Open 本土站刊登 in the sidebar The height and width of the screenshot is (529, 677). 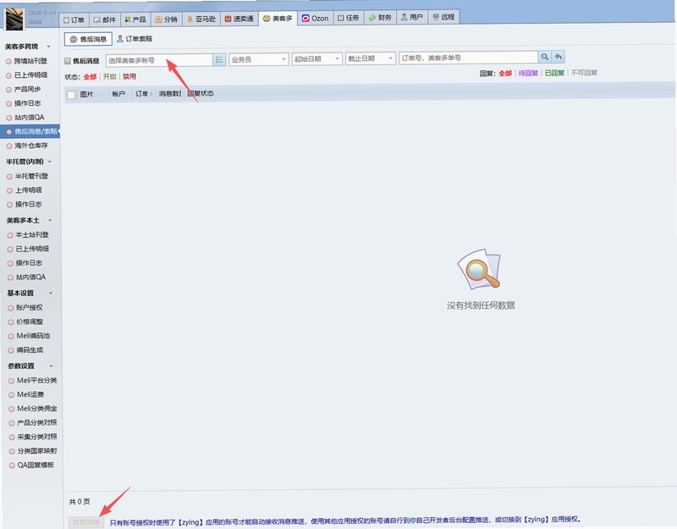[x=32, y=235]
